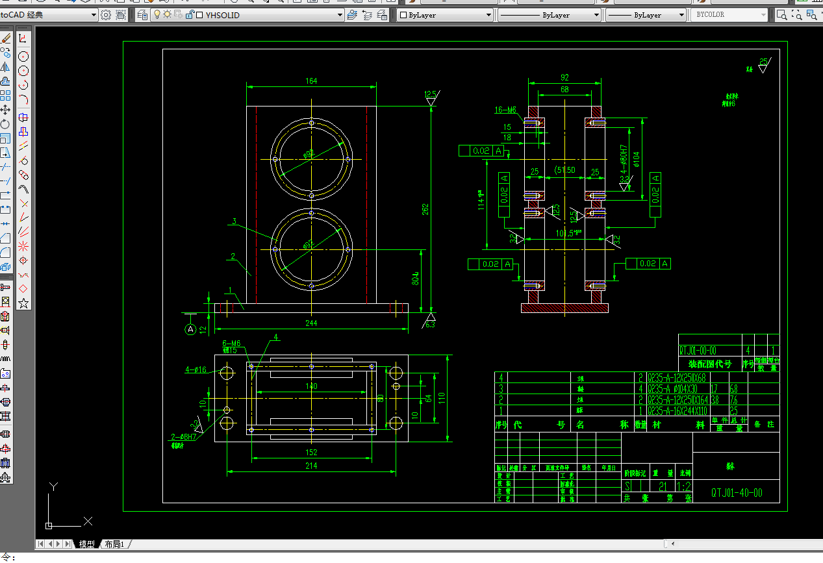The width and height of the screenshot is (823, 563).
Task: Select the Scale tool
Action: [x=5, y=138]
